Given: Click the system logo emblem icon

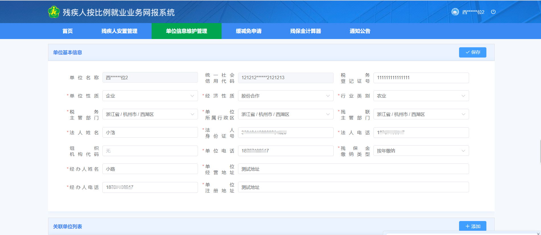Looking at the screenshot, I should point(54,12).
